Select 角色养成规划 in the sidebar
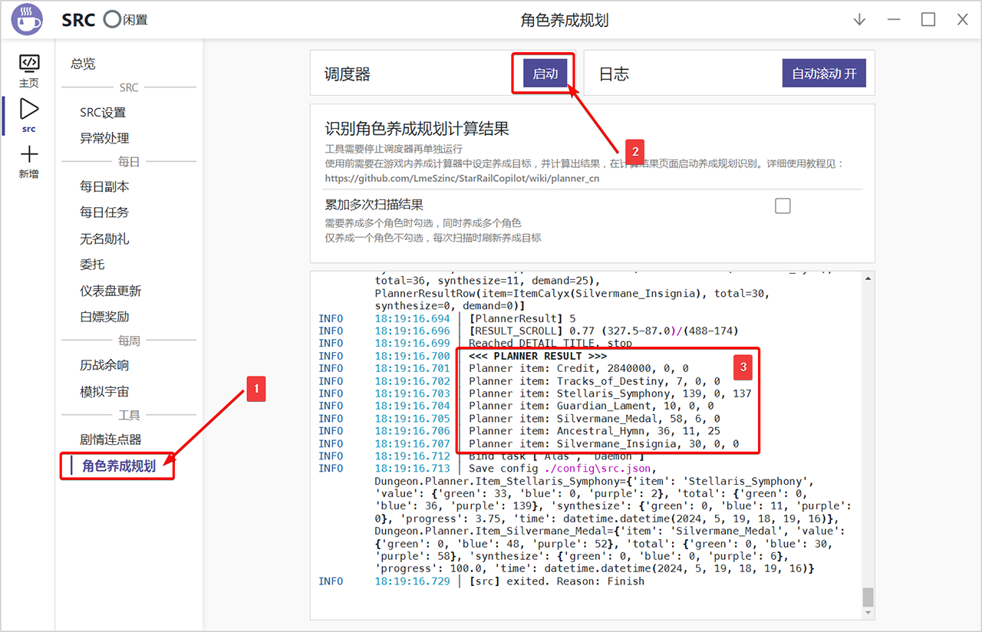982x632 pixels. tap(119, 466)
